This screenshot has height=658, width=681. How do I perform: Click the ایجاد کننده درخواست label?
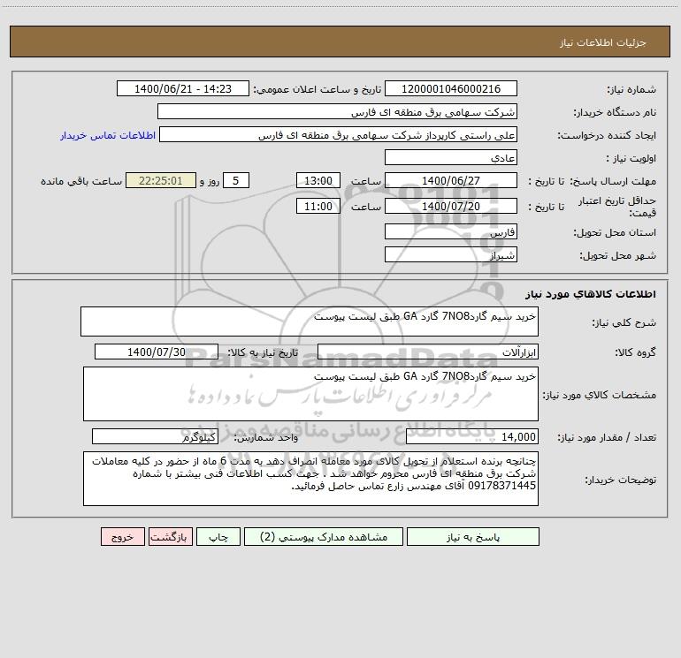[x=607, y=135]
